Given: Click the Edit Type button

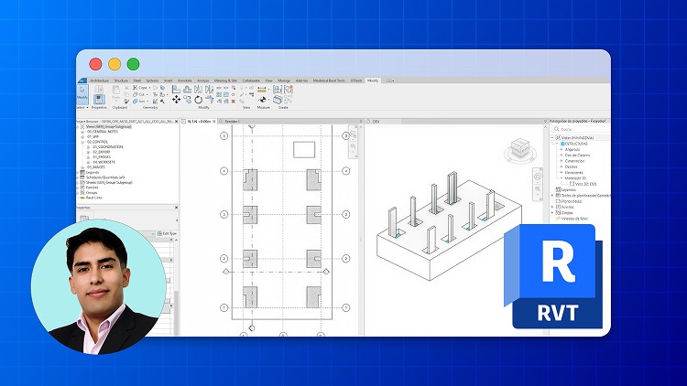Looking at the screenshot, I should pyautogui.click(x=167, y=233).
